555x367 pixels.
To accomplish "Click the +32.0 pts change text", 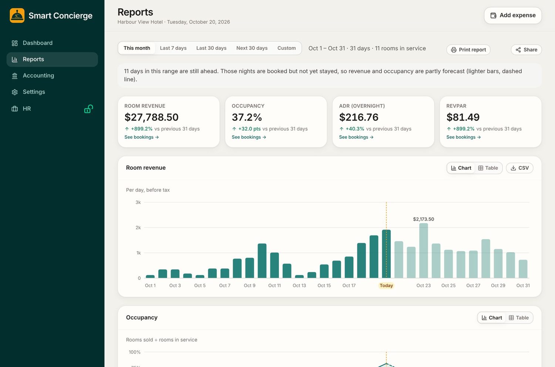I will [x=249, y=129].
